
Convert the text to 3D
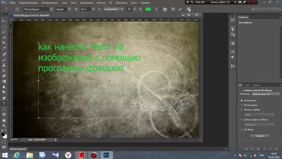188,9
